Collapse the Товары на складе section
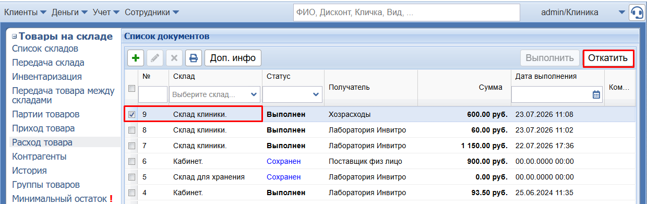 click(15, 37)
